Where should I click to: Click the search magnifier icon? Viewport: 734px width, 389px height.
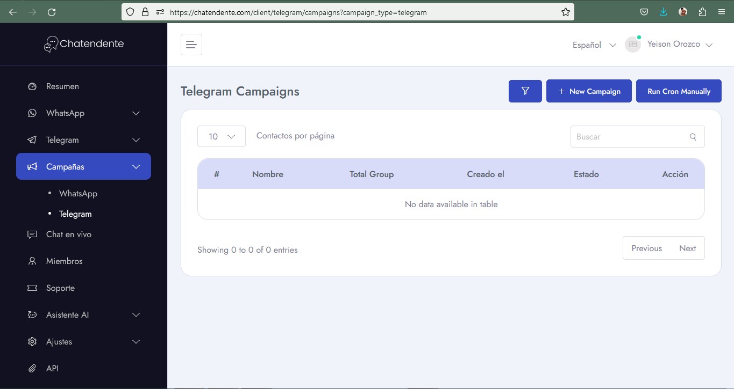[693, 137]
